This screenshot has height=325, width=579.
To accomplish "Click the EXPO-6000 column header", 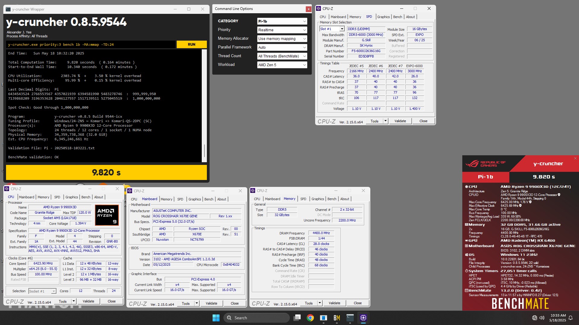I will click(414, 66).
